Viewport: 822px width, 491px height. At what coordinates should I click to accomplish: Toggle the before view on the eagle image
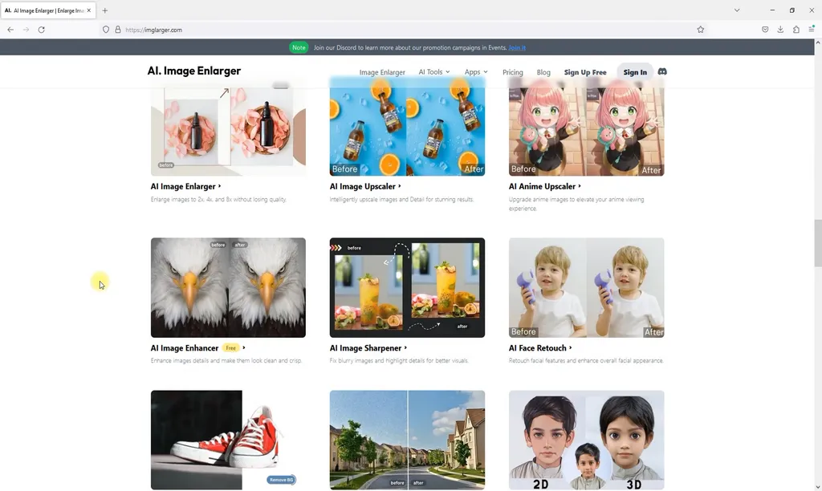click(218, 245)
